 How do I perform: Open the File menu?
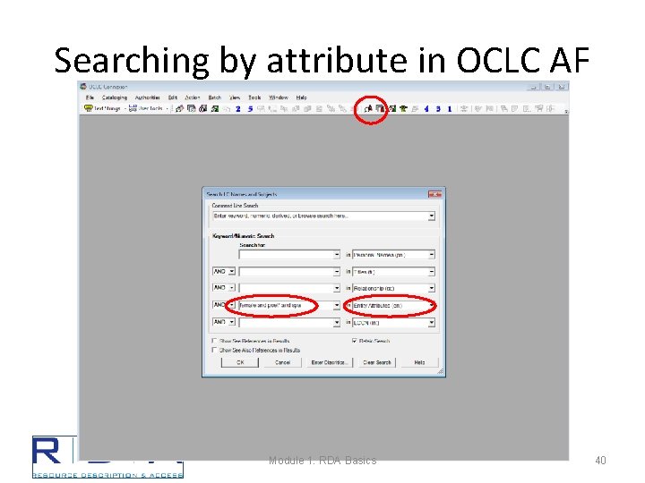tap(90, 97)
